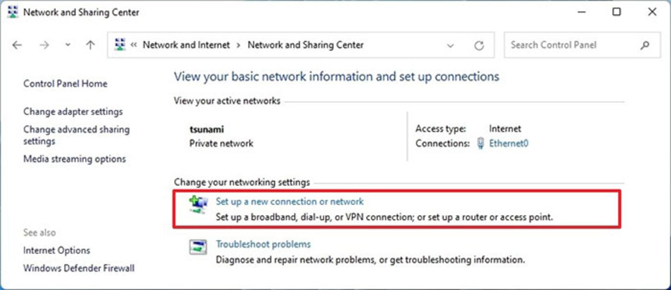671x290 pixels.
Task: Click the Troubleshoot problems icon
Action: point(198,247)
